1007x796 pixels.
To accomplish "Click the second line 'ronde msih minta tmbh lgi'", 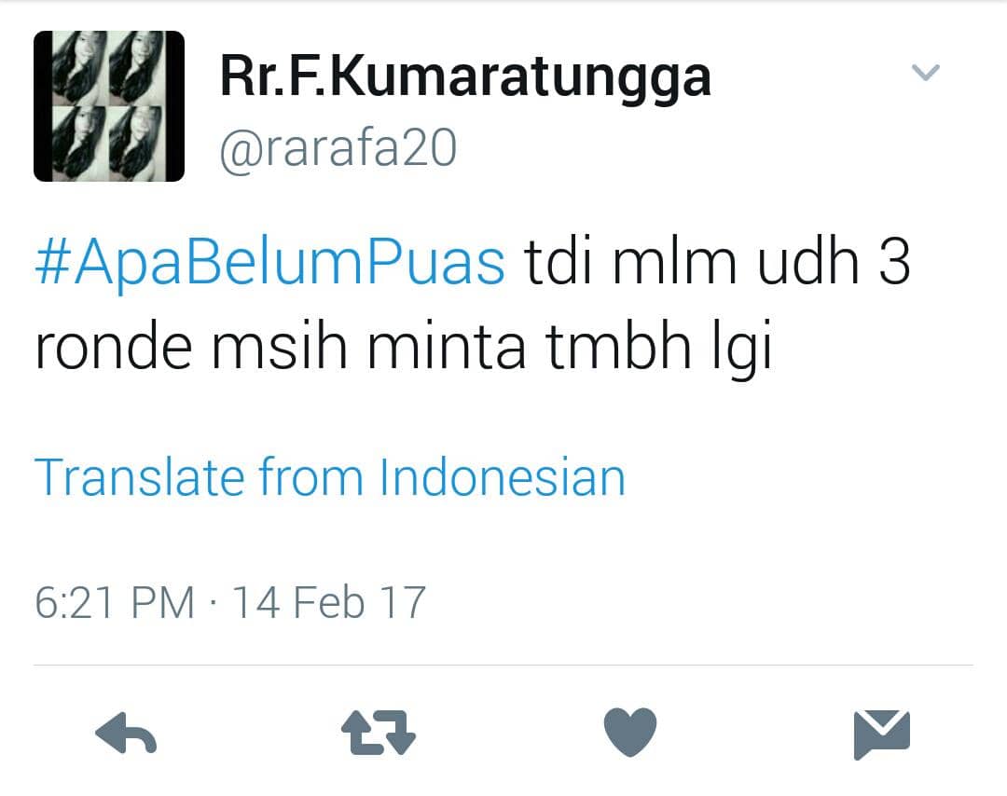I will (403, 348).
